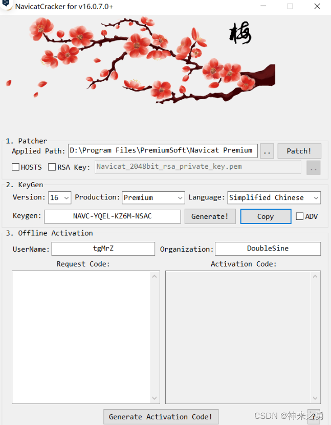Click Generate Activation Code! button
The image size is (331, 425).
coord(161,417)
